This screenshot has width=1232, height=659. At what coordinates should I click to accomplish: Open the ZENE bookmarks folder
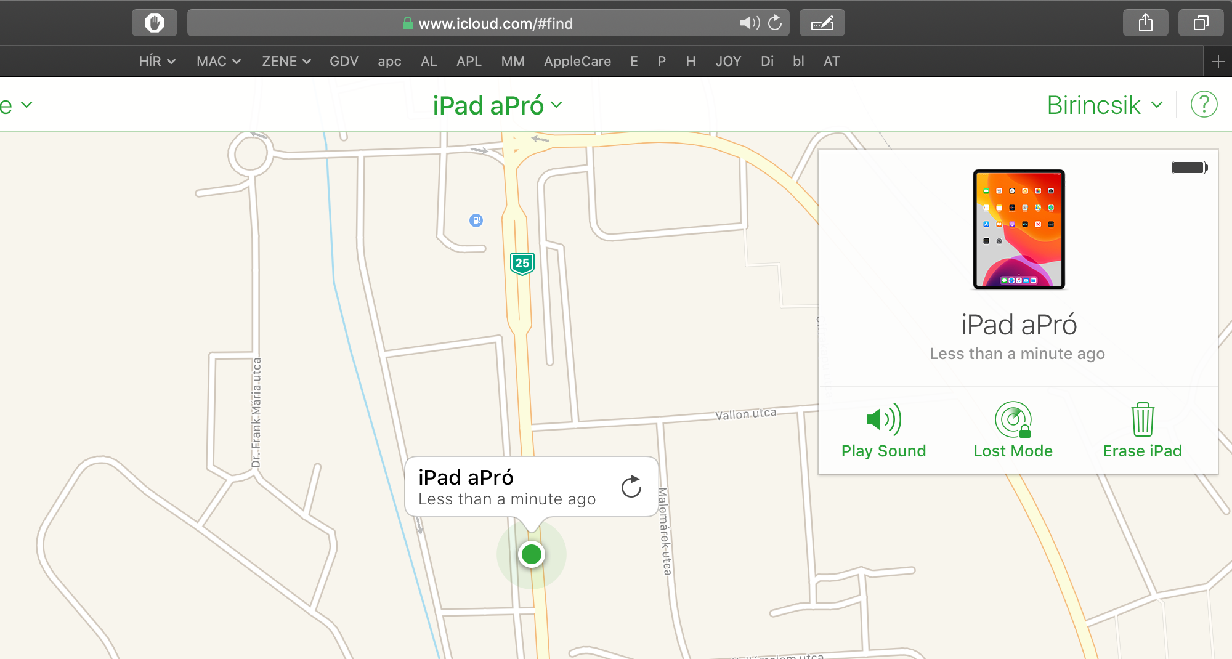[286, 61]
